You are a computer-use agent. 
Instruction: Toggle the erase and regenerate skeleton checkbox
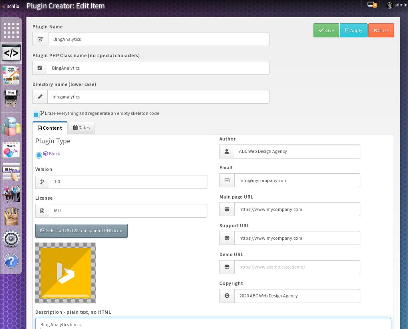(x=36, y=115)
